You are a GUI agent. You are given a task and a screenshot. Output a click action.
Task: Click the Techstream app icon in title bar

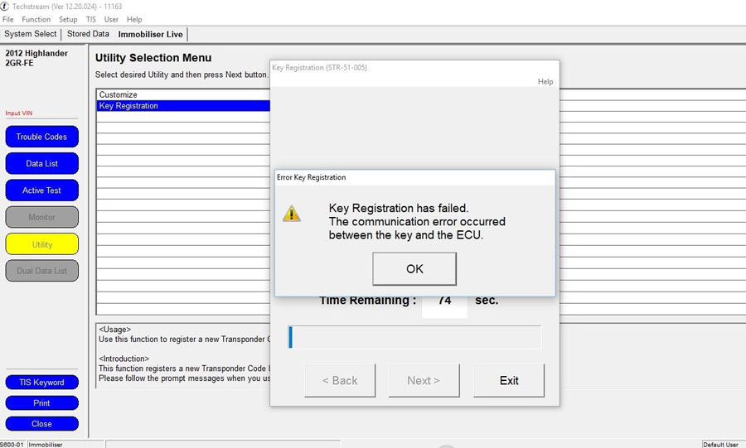pos(5,6)
